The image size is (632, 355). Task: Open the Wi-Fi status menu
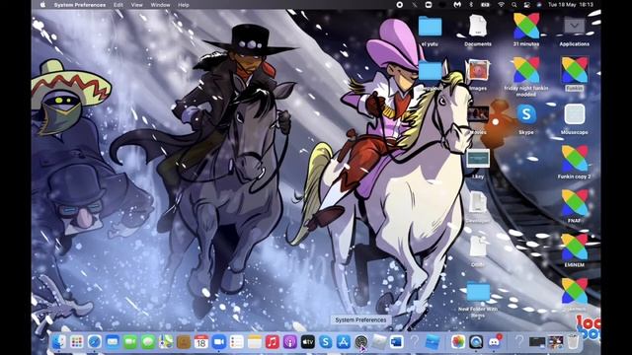pos(501,5)
